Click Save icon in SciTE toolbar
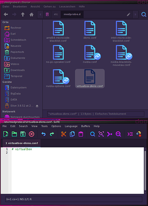Screen dimensions: 148x206 coord(23,134)
